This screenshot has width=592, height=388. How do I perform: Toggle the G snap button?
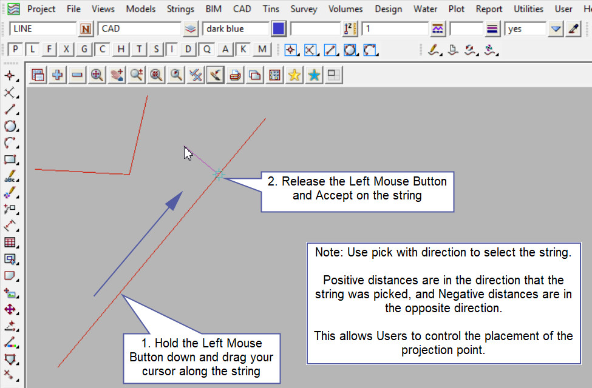point(84,49)
